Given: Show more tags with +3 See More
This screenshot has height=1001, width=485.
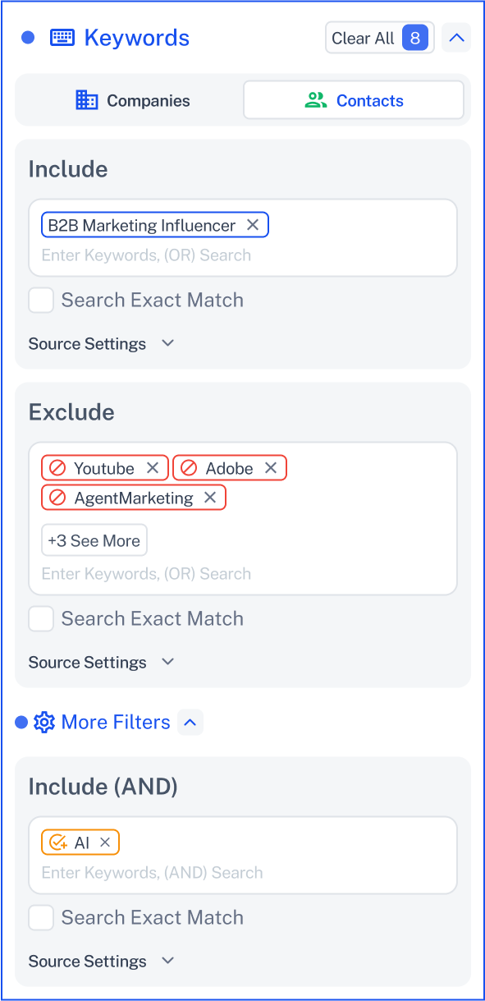Looking at the screenshot, I should click(x=94, y=540).
